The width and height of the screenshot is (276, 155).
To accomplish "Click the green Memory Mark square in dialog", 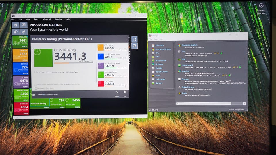I will pyautogui.click(x=101, y=75).
